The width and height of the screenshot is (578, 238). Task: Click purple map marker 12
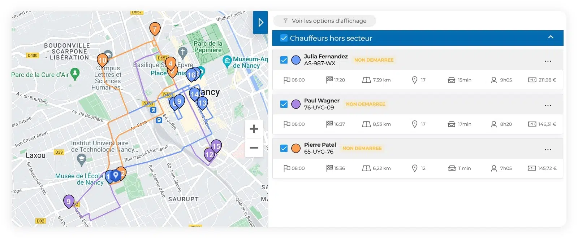pos(210,155)
